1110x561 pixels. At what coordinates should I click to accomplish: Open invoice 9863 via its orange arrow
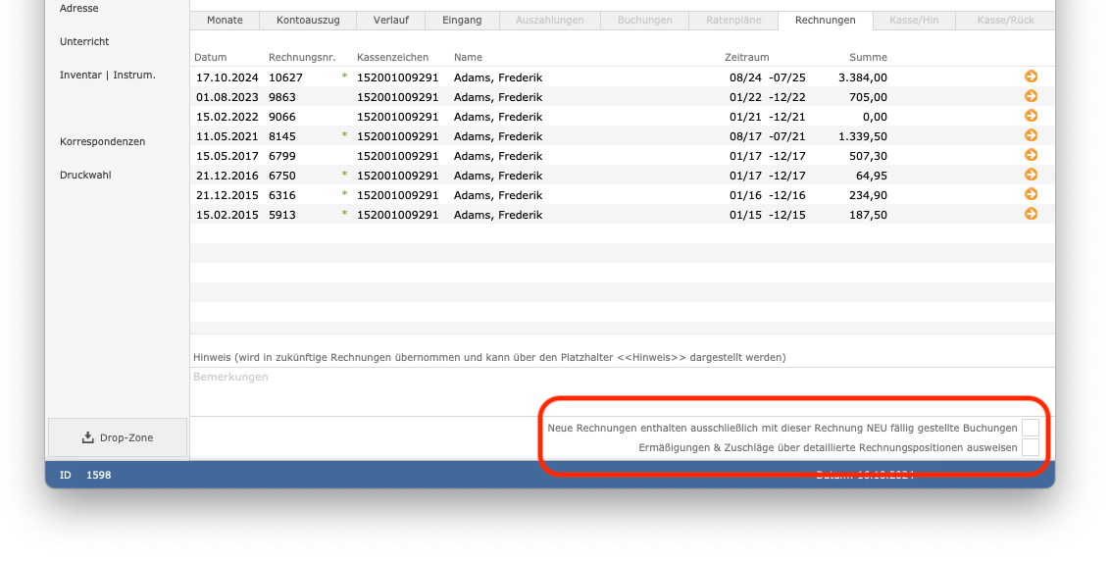pyautogui.click(x=1031, y=96)
